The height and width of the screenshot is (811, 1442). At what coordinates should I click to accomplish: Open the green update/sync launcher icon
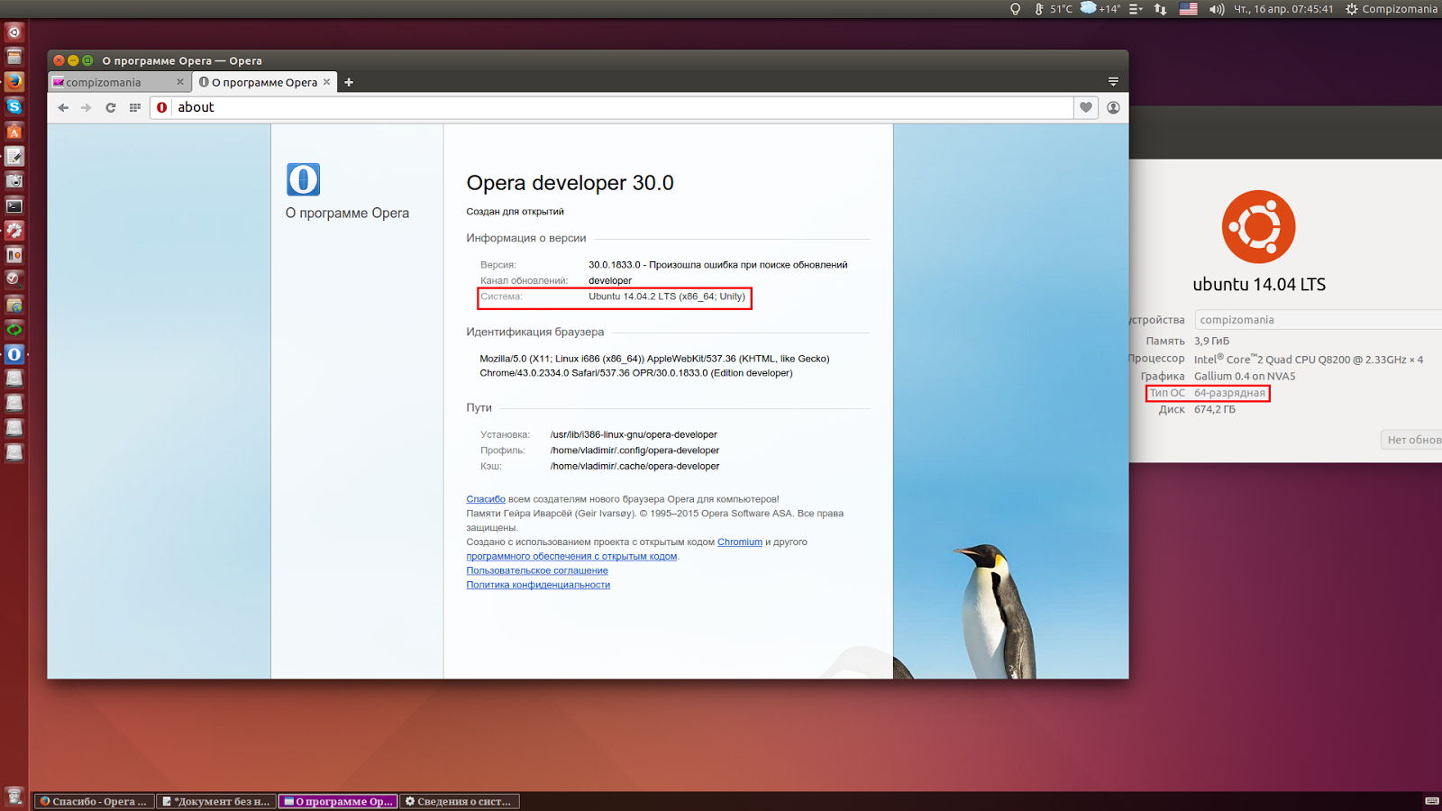(14, 330)
